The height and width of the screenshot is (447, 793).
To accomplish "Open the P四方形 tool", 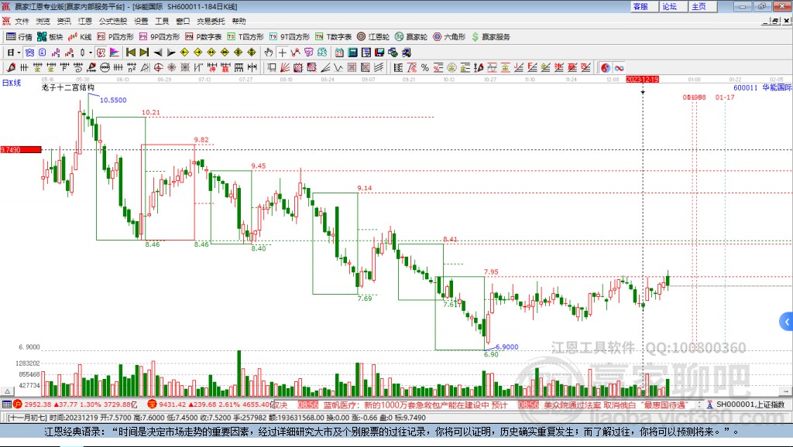I will [115, 37].
